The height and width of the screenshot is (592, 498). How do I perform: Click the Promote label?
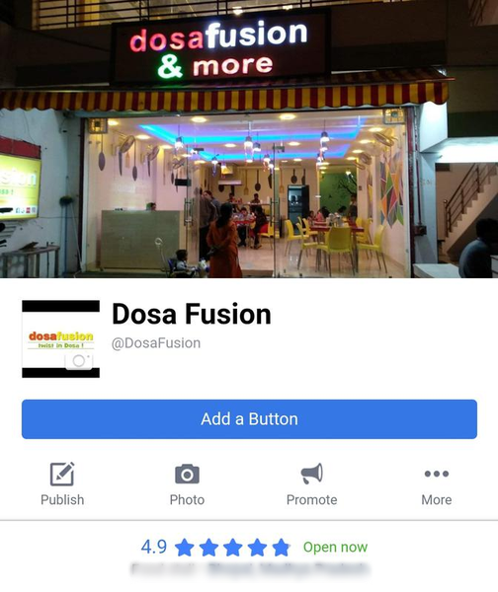[311, 499]
